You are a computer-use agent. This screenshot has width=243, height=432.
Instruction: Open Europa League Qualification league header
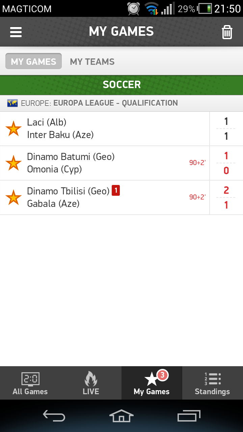[x=122, y=103]
